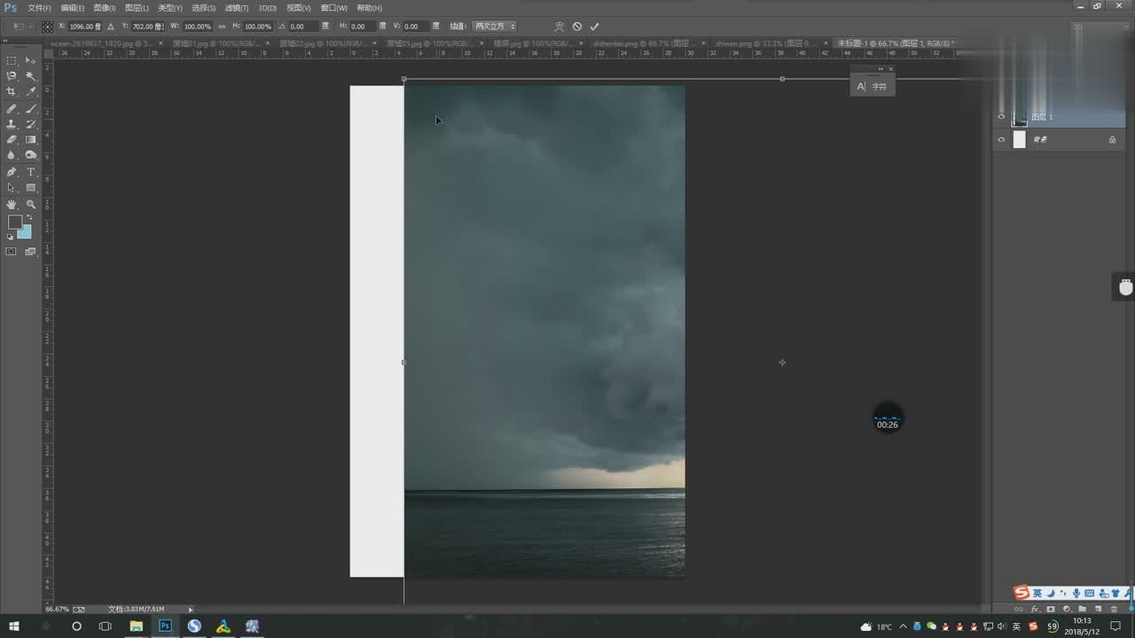Image resolution: width=1135 pixels, height=638 pixels.
Task: Swap foreground and background colors
Action: click(x=29, y=217)
